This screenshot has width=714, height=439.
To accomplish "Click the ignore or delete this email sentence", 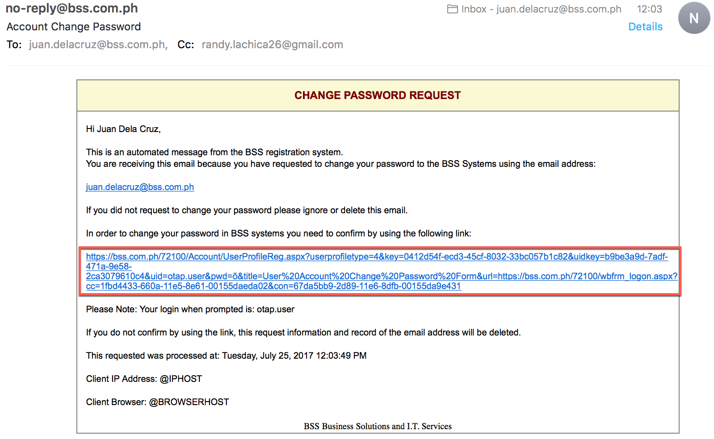I will click(x=247, y=210).
